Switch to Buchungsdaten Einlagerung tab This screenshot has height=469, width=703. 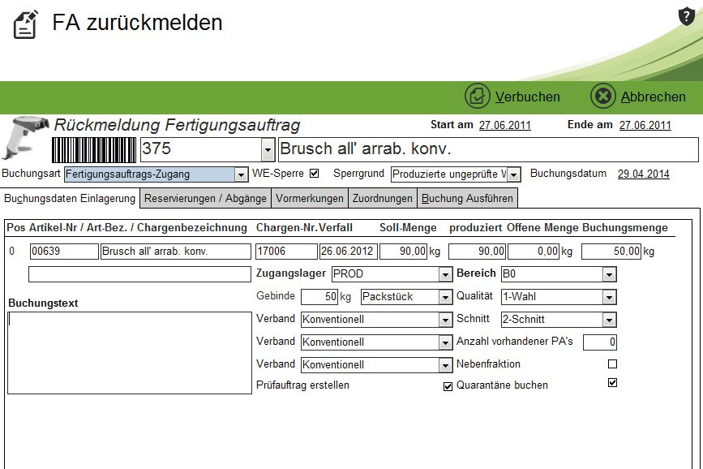70,198
